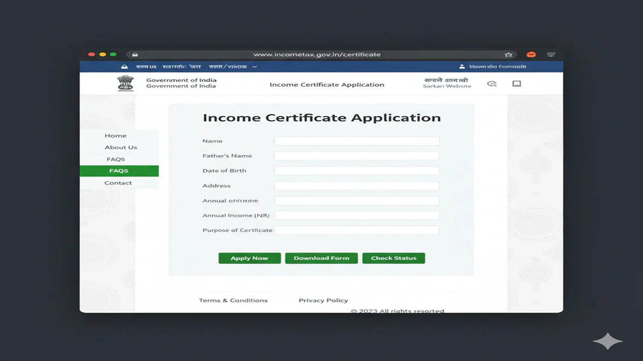Click the padlock icon in the address bar
The height and width of the screenshot is (361, 643).
coord(134,54)
